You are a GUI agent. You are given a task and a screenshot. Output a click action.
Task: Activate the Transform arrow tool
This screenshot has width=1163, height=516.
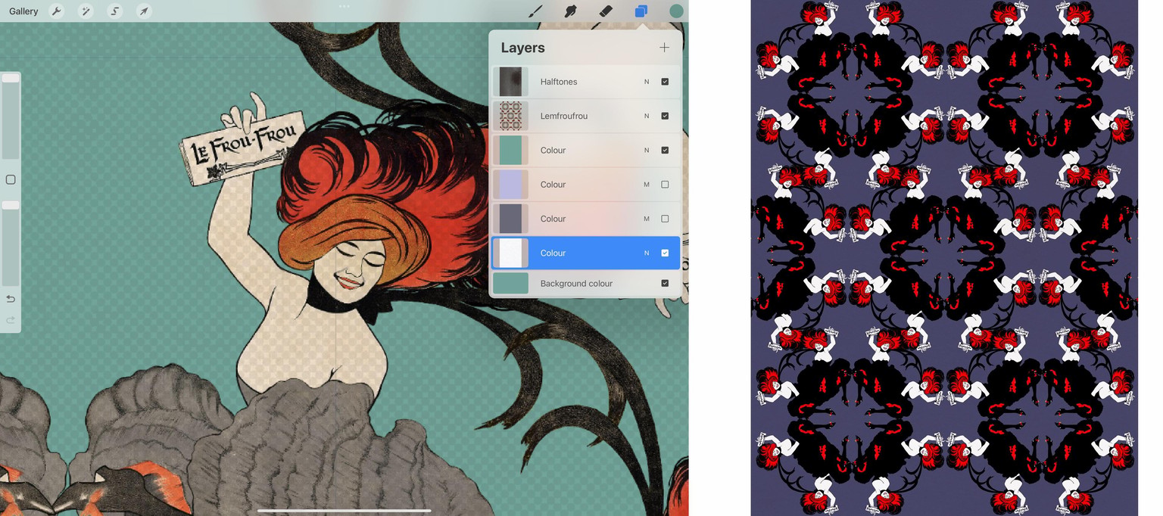[143, 11]
